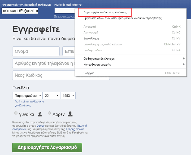Open 'Γιατί πρέπει να δώσω τα γενέθλιά μου' link

(x=29, y=104)
